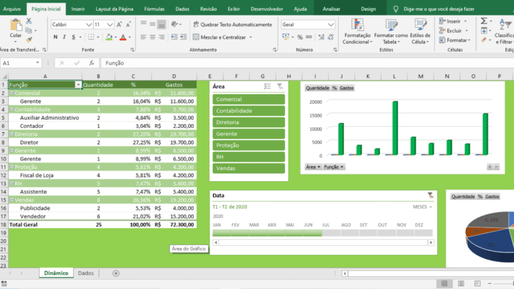The height and width of the screenshot is (289, 514).
Task: Click the percent style icon
Action: (299, 37)
